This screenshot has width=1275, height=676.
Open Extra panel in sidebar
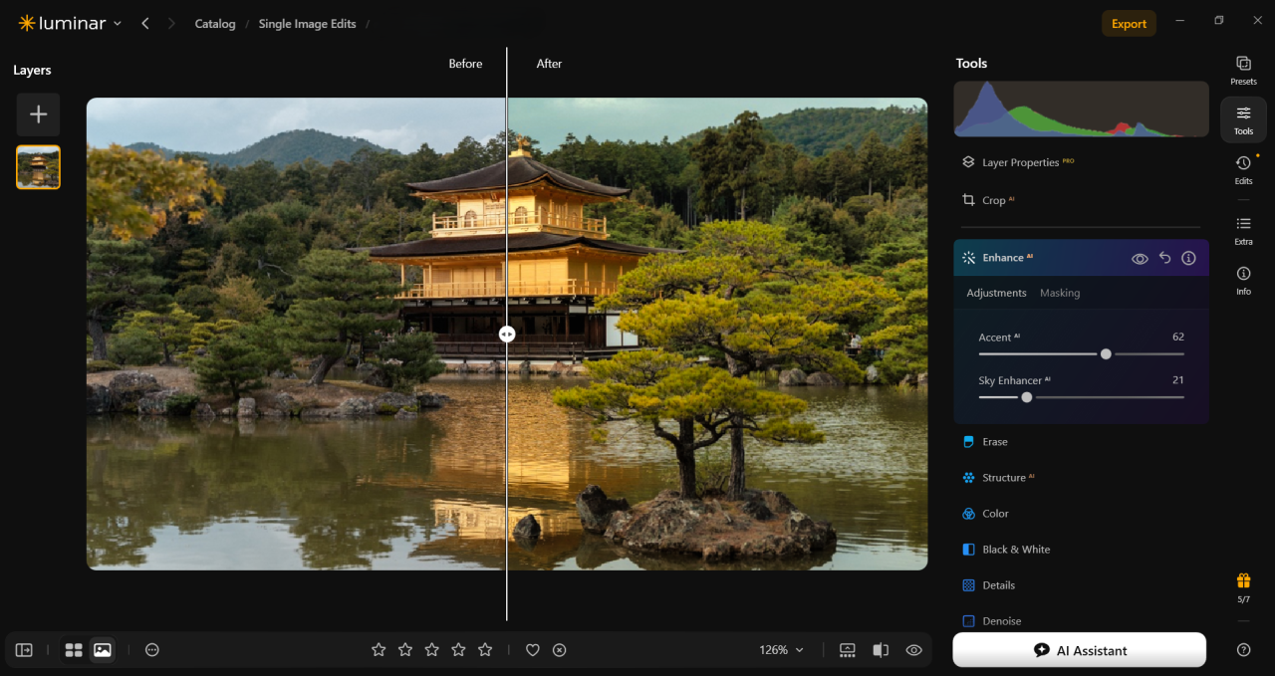click(x=1243, y=230)
